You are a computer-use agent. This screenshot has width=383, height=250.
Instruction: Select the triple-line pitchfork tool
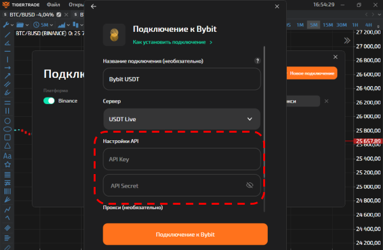click(7, 228)
